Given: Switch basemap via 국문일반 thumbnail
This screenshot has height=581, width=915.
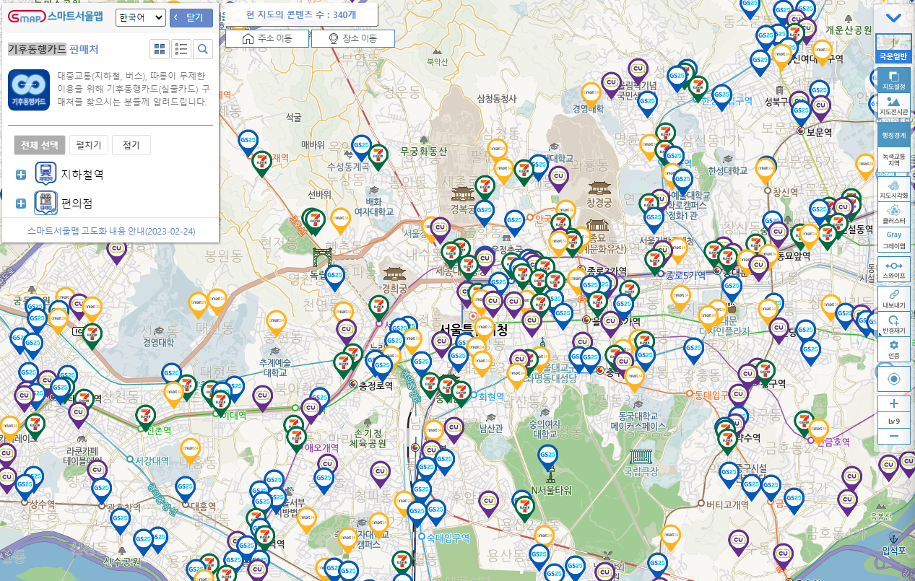Looking at the screenshot, I should coord(893,48).
